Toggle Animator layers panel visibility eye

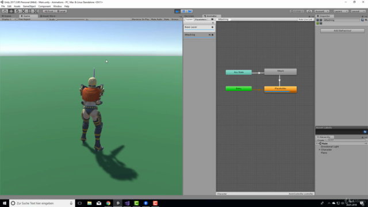[212, 20]
